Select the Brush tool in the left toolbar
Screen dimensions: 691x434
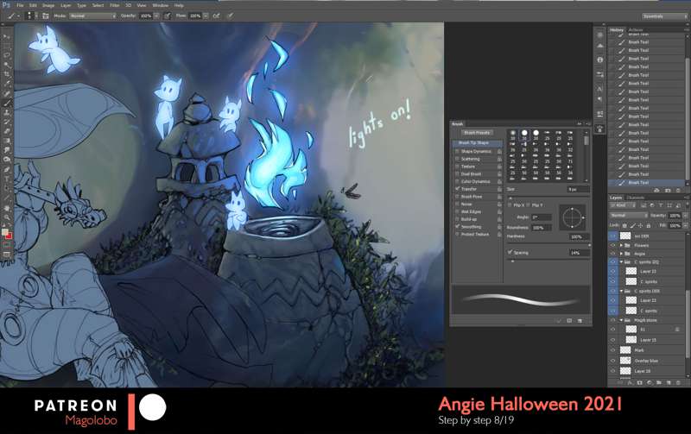[7, 103]
